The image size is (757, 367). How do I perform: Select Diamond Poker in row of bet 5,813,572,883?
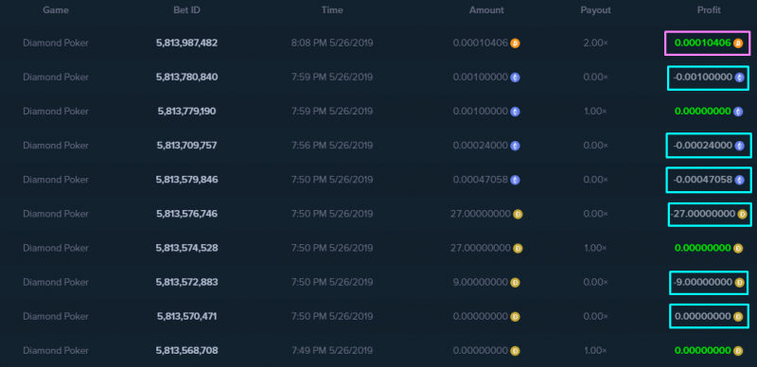[56, 283]
